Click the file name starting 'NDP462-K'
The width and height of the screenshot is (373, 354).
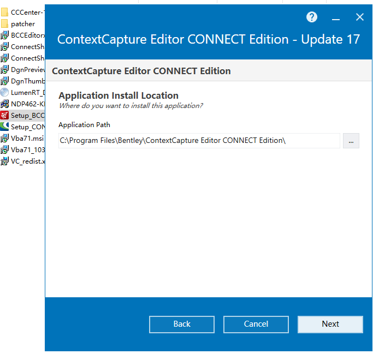click(x=28, y=104)
